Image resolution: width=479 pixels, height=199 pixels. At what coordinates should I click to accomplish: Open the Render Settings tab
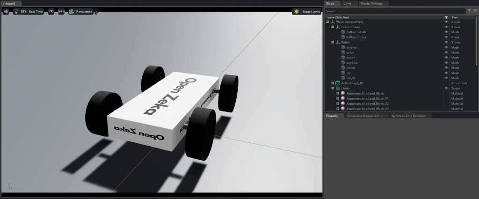click(373, 3)
